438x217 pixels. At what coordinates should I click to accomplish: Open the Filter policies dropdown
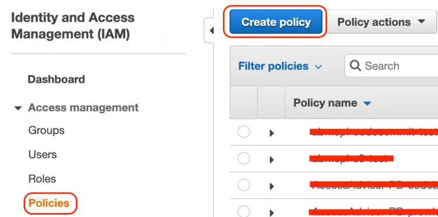point(280,66)
